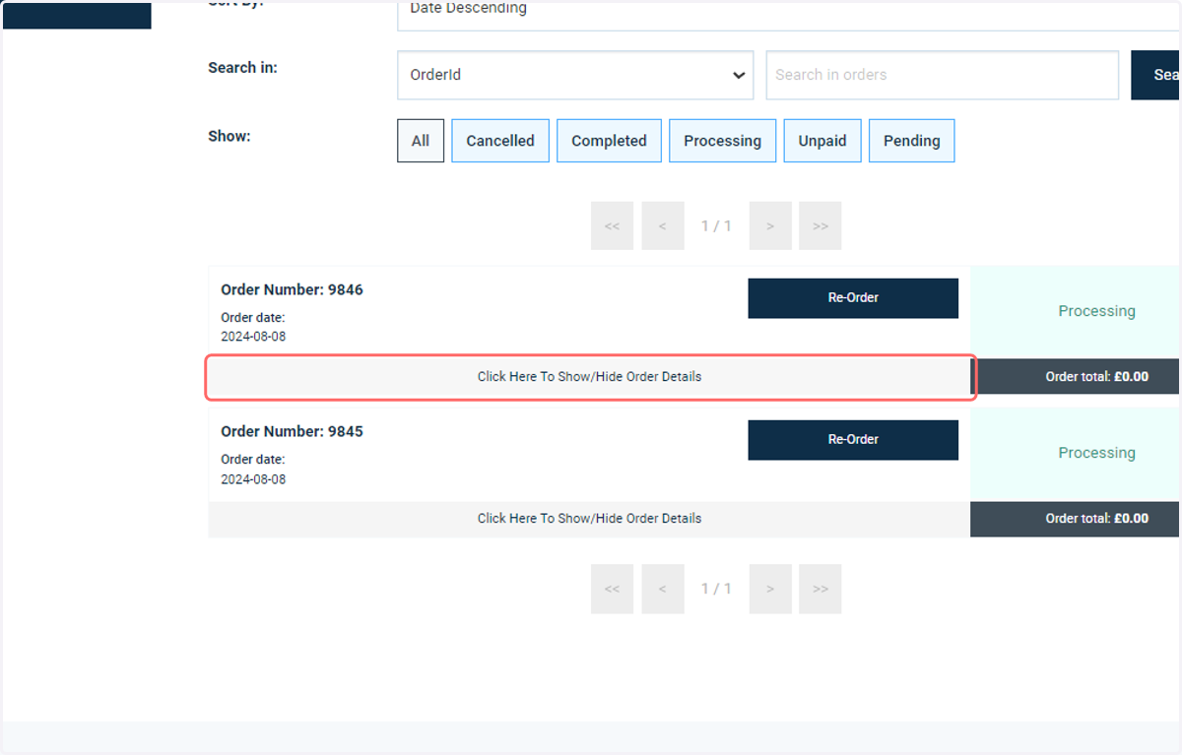This screenshot has height=755, width=1182.
Task: Filter orders by Pending
Action: click(x=911, y=141)
